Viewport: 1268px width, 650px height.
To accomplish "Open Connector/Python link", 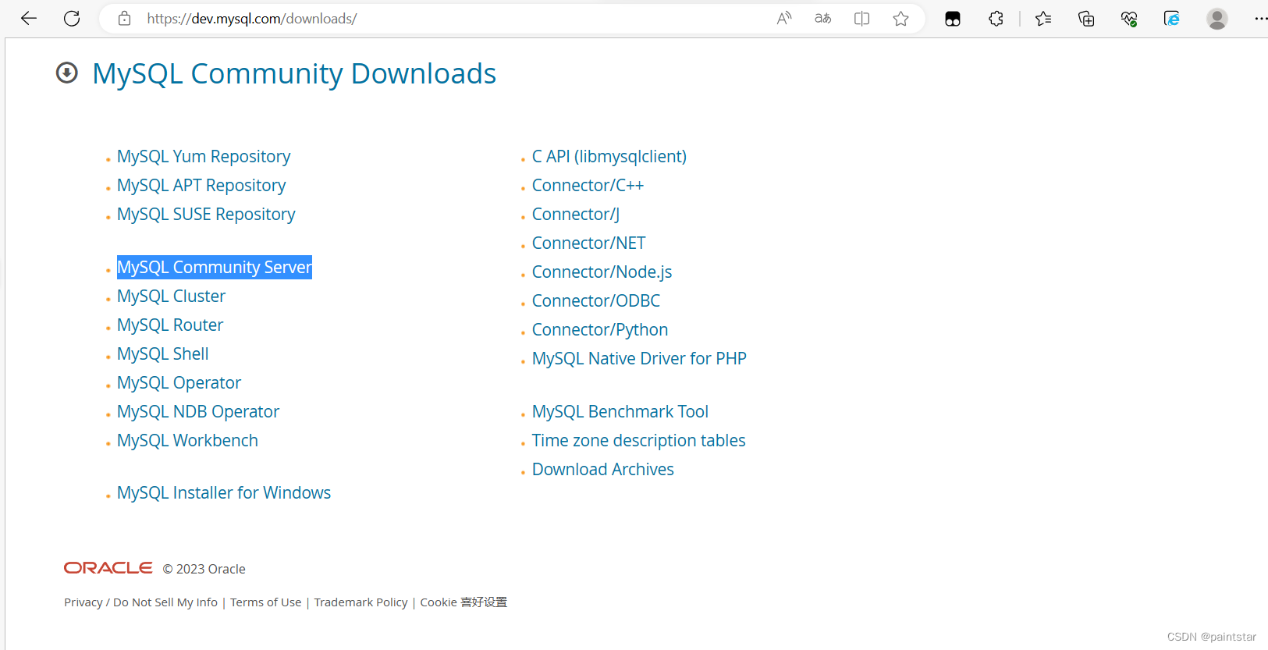I will coord(600,329).
